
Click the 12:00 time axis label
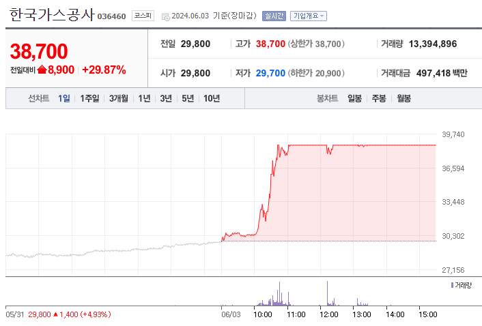(329, 314)
